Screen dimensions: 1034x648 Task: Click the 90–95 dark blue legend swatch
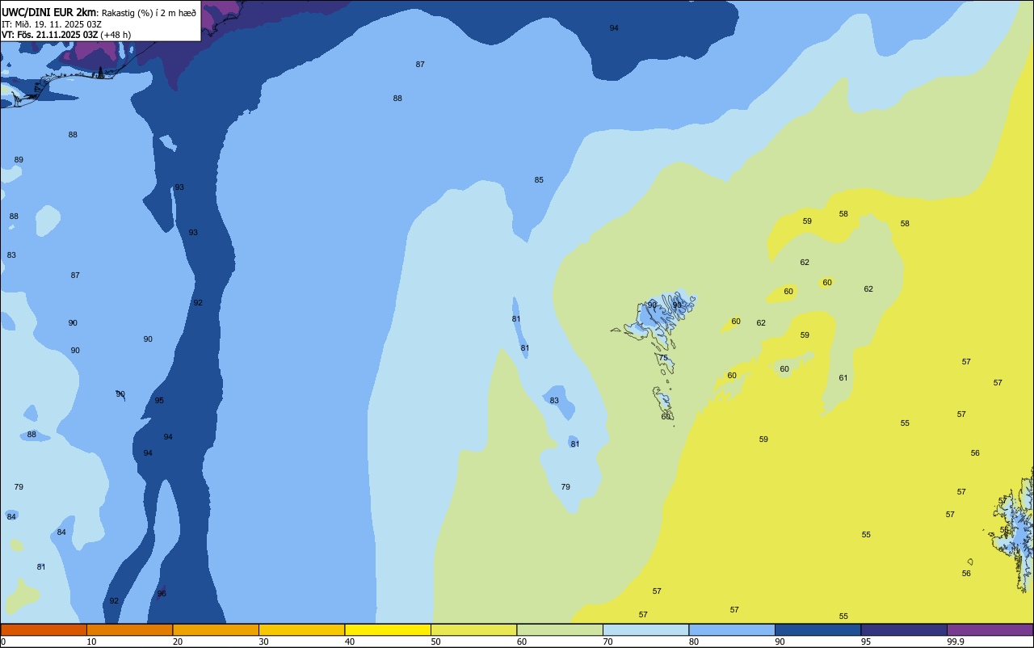tap(818, 629)
